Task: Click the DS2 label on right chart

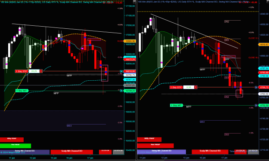Action: coord(227,97)
